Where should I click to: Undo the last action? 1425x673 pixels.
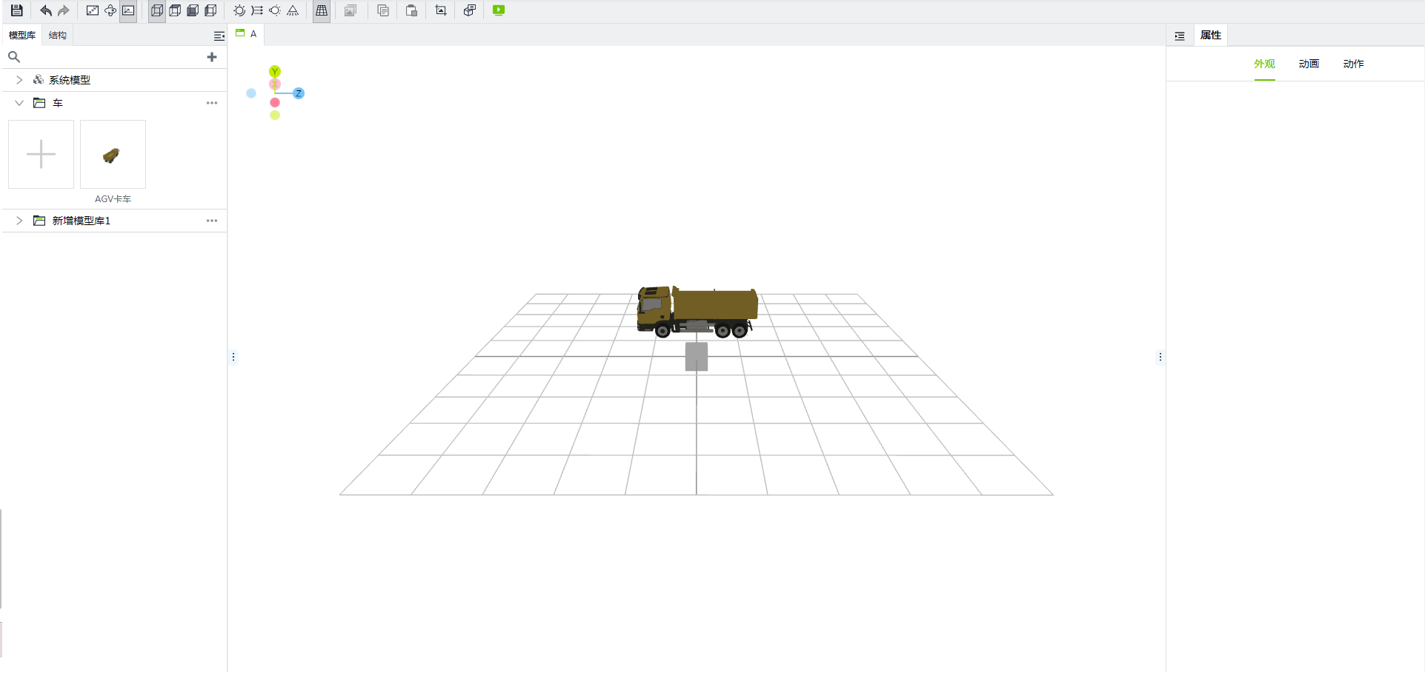(x=46, y=10)
